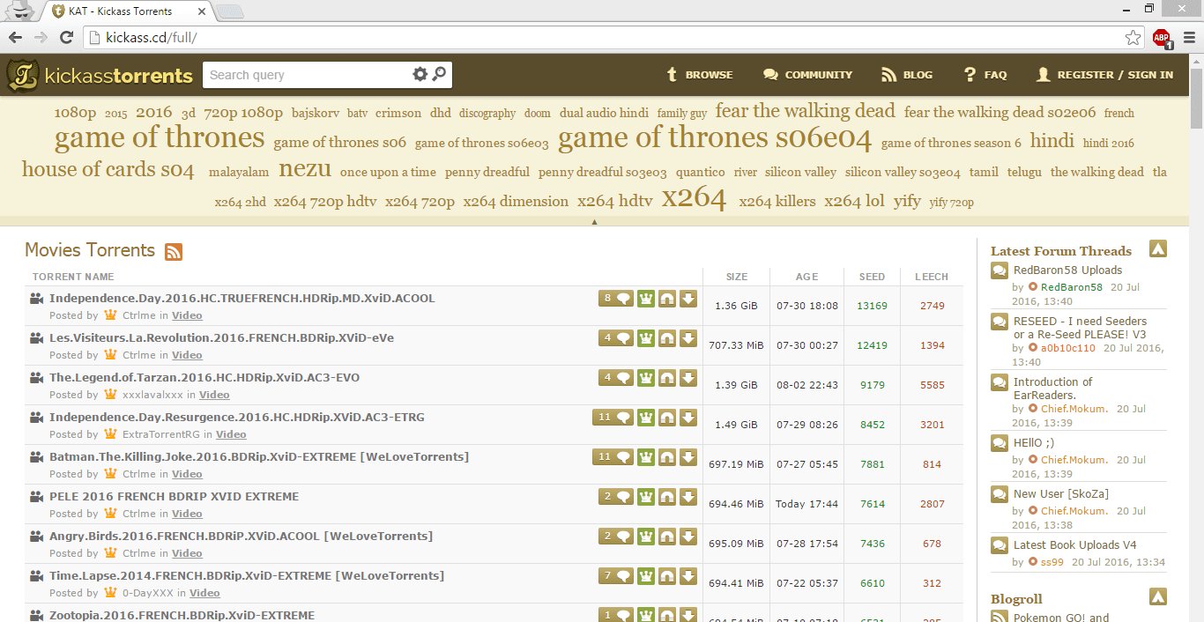This screenshot has height=622, width=1204.
Task: Reload the page with the refresh icon
Action: pos(66,37)
